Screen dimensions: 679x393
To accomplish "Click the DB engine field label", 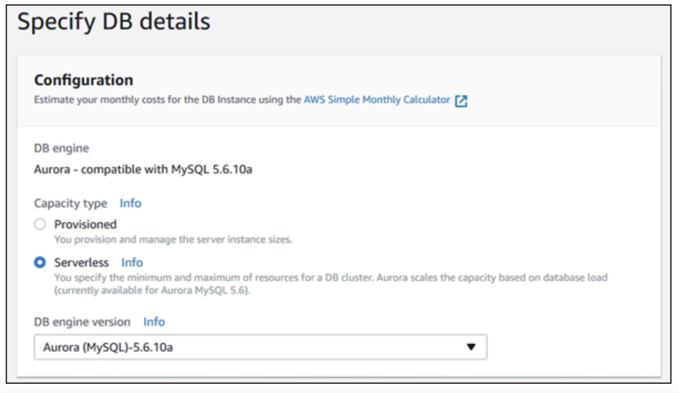I will [x=61, y=148].
